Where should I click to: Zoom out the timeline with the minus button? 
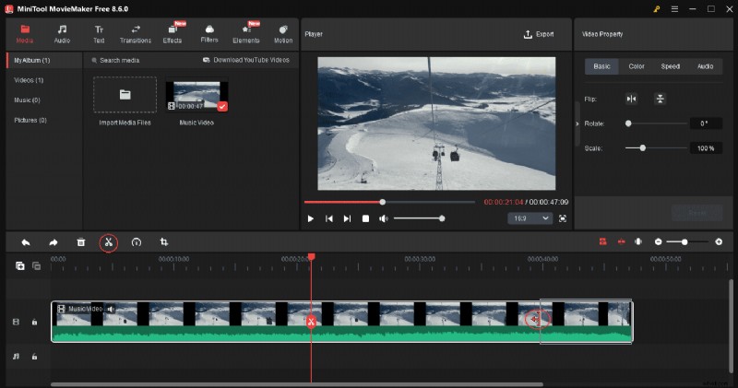pyautogui.click(x=658, y=241)
